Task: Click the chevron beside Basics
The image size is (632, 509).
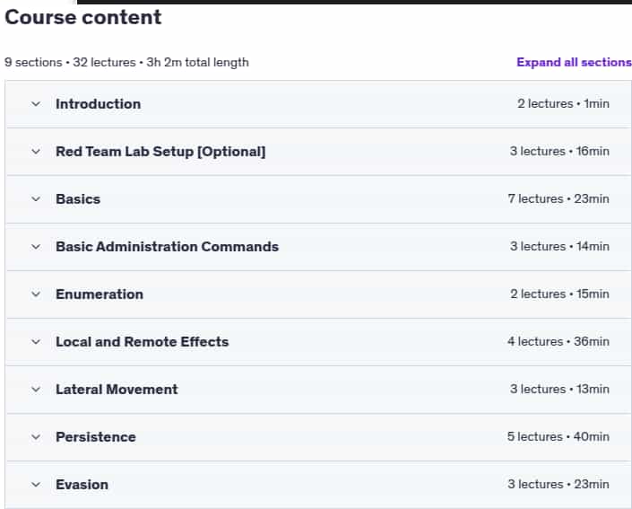Action: [36, 199]
